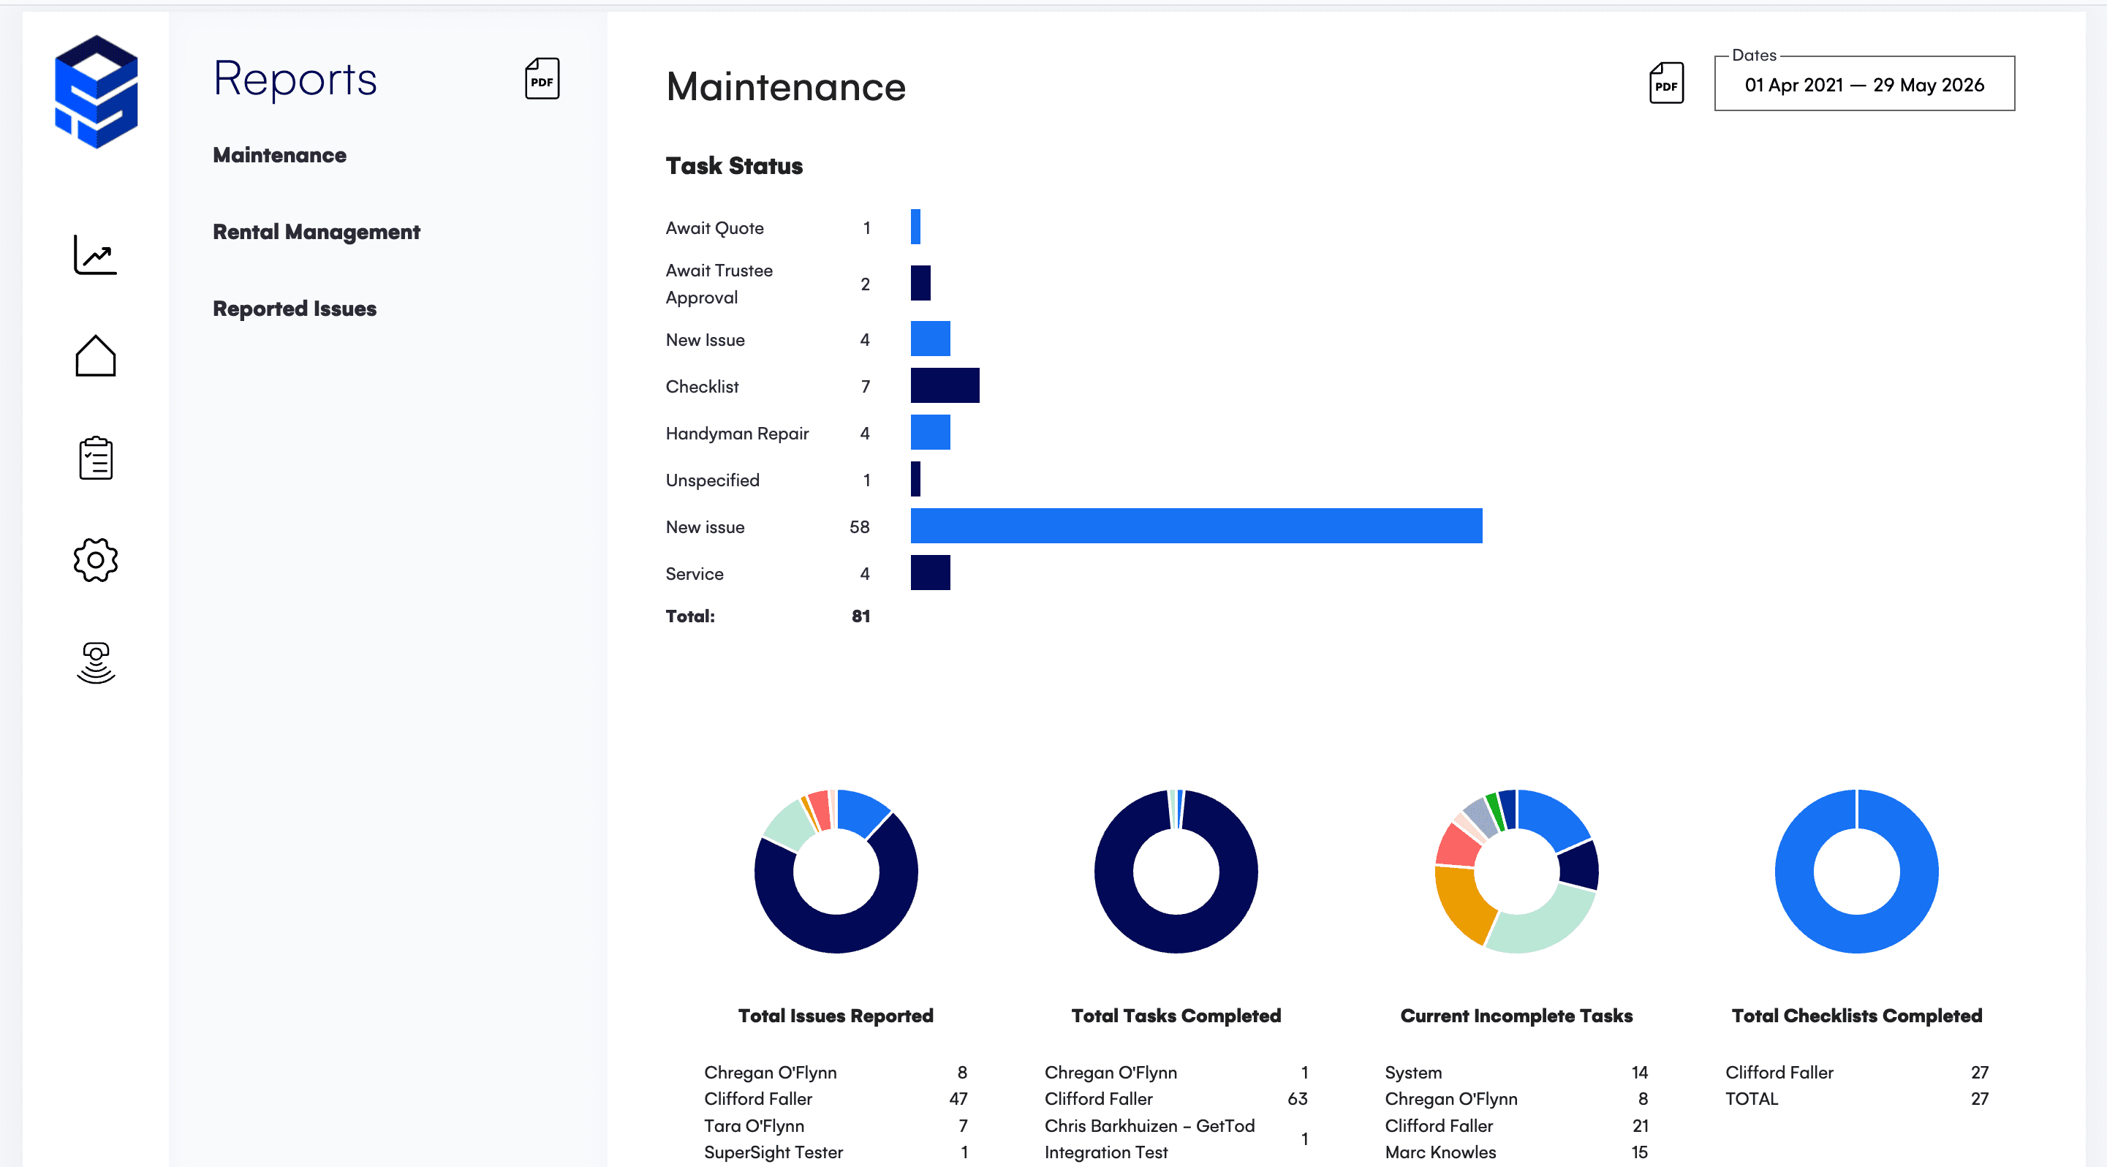Image resolution: width=2107 pixels, height=1167 pixels.
Task: Select the Reported Issues report
Action: coord(295,309)
